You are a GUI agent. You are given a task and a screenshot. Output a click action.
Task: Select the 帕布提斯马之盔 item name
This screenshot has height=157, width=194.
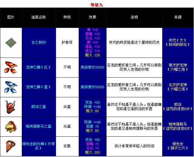tap(38, 126)
